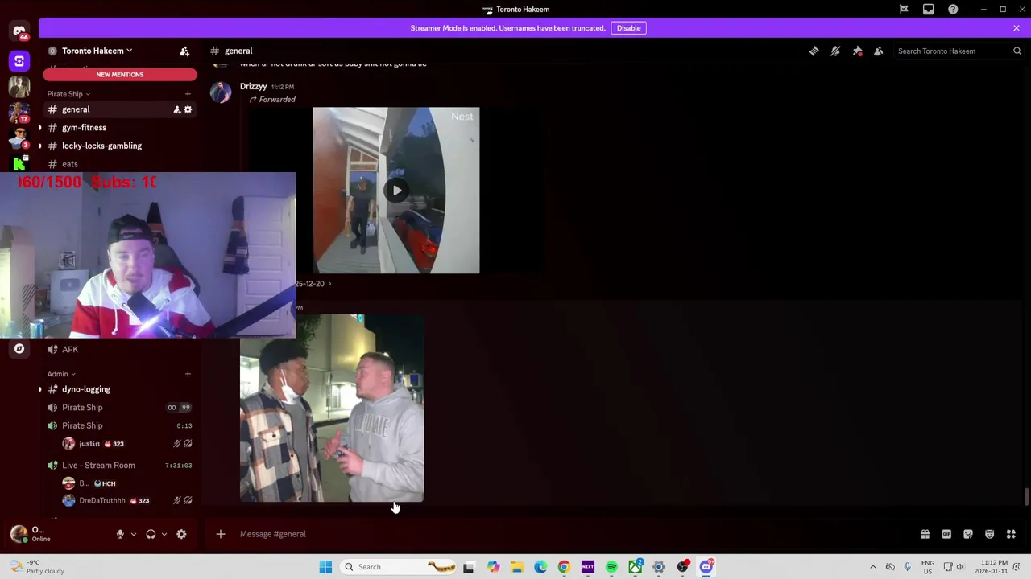
Task: Send a gift icon in message bar
Action: pos(925,534)
